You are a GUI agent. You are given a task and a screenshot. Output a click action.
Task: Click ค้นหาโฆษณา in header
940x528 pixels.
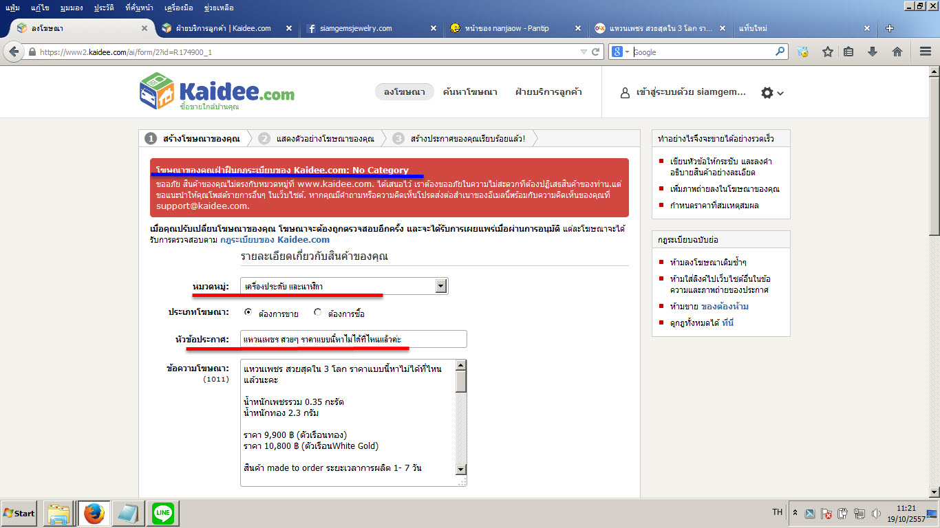470,91
